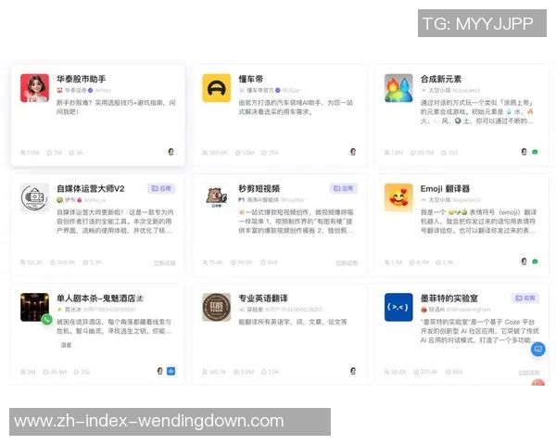Click the 25.7M view count on 合成新元素

[x=422, y=153]
